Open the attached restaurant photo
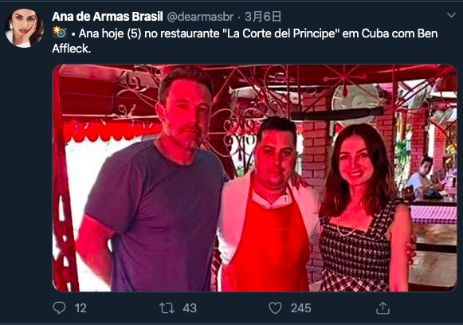This screenshot has width=463, height=325. click(254, 178)
